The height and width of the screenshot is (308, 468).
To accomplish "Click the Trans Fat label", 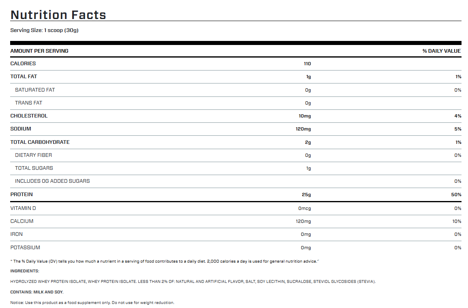I will point(28,103).
